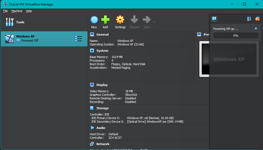Viewport: 263px width, 150px height.
Task: Open the Audio section heading link
Action: tap(101, 128)
